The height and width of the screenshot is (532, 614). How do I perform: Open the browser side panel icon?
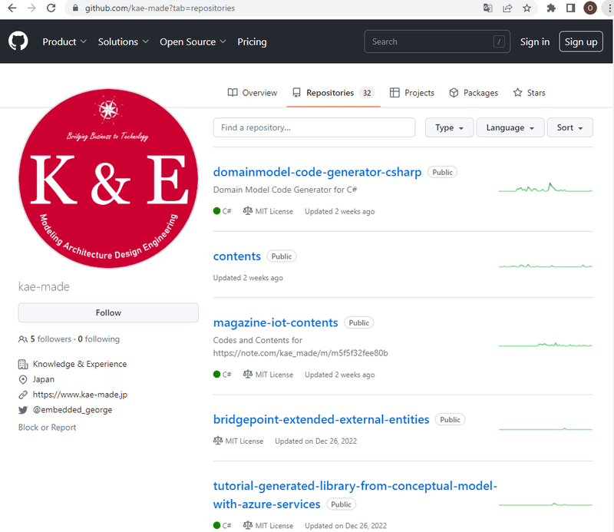(570, 8)
